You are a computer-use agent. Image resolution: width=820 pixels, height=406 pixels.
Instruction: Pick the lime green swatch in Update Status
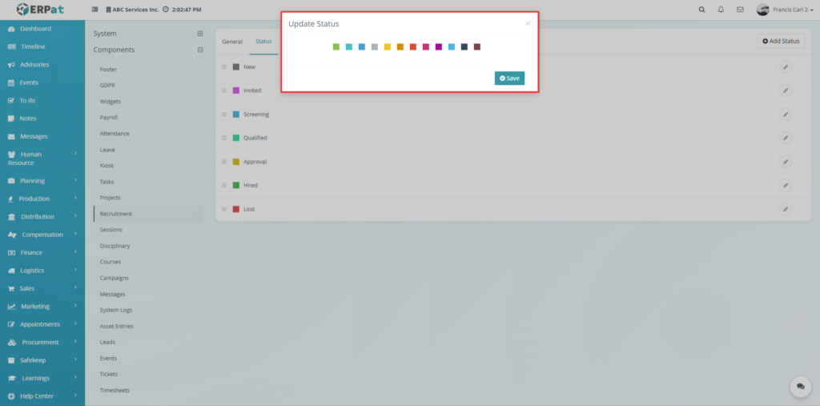point(336,47)
